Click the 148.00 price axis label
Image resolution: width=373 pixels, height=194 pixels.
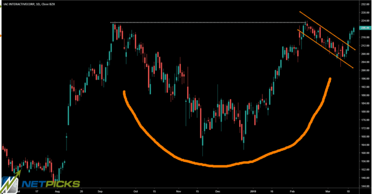click(365, 178)
